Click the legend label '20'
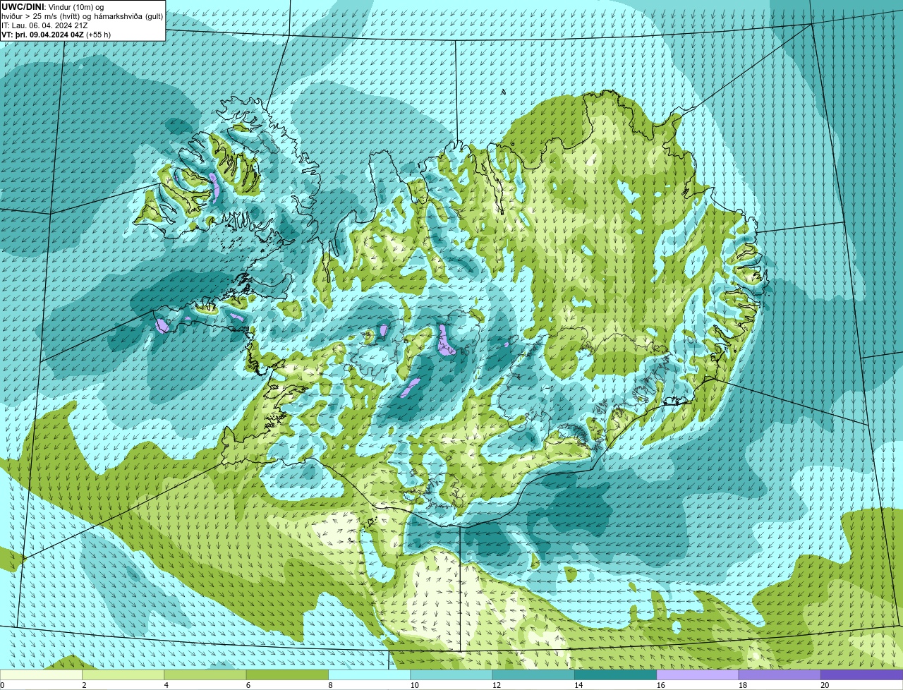The width and height of the screenshot is (903, 690). click(x=825, y=685)
